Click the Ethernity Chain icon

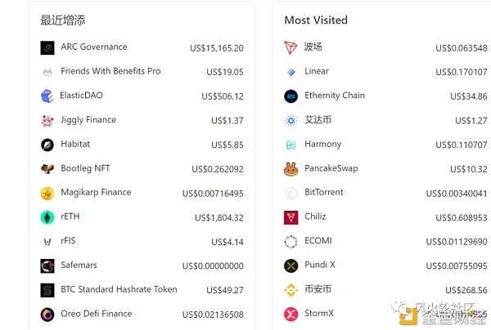[x=291, y=96]
